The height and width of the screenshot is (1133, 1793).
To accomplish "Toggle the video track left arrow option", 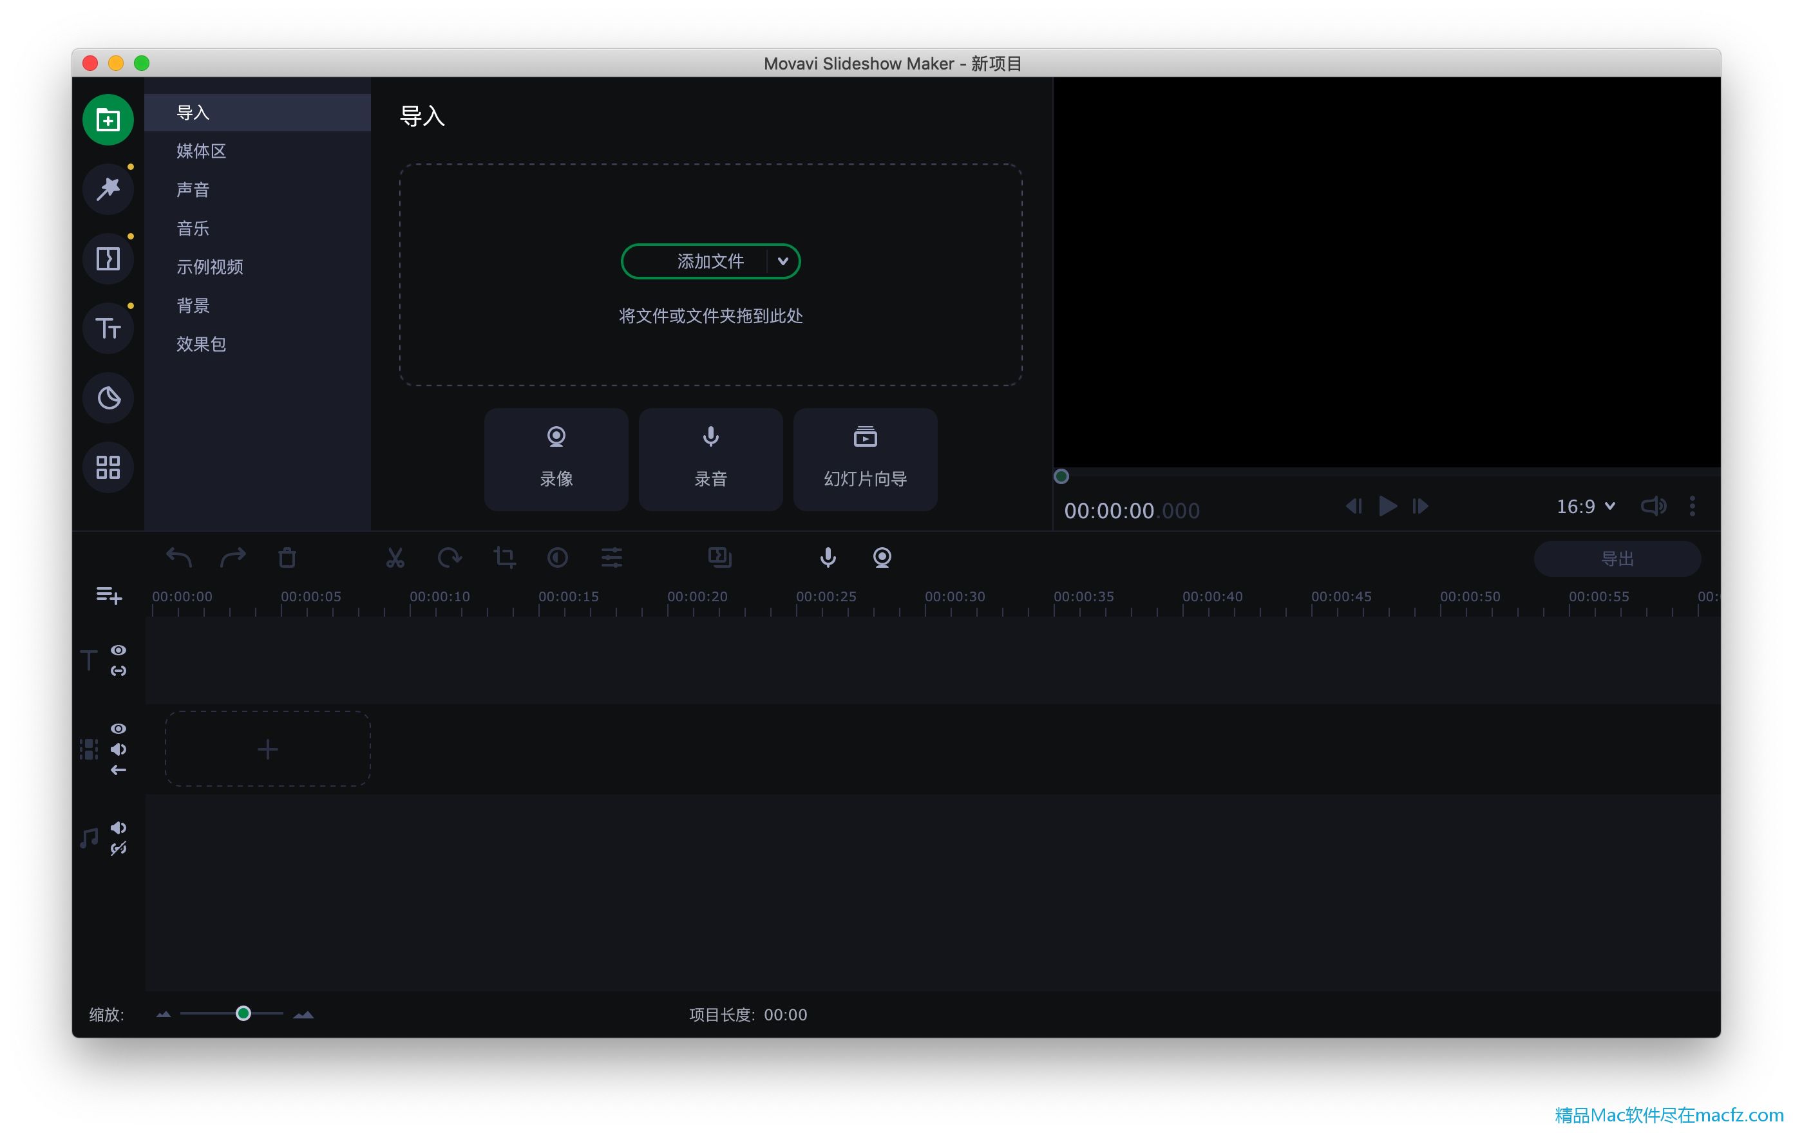I will coord(119,770).
